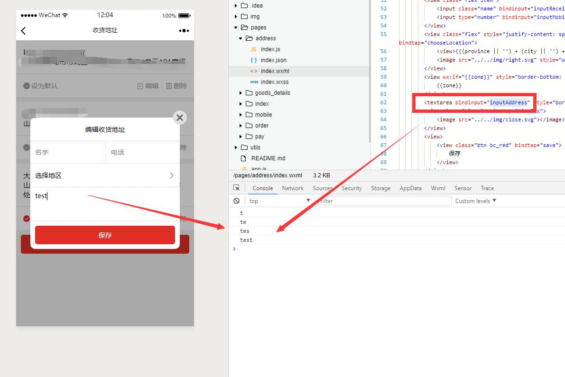The image size is (565, 377).
Task: Click the JS icon beside index.js
Action: pyautogui.click(x=253, y=49)
